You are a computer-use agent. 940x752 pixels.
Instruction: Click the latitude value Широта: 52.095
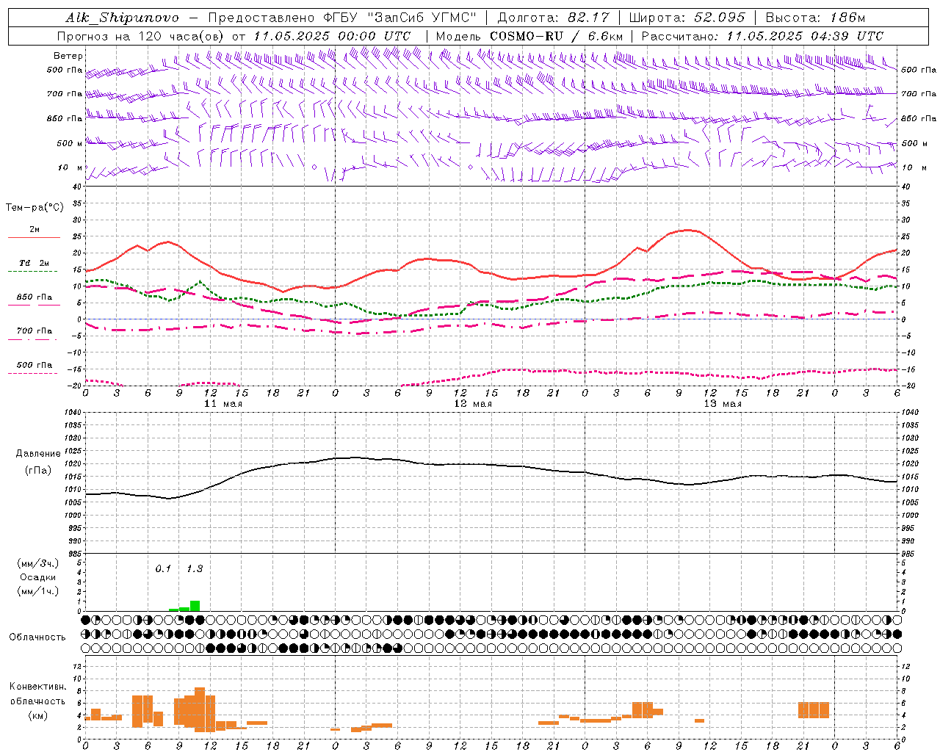pyautogui.click(x=687, y=18)
